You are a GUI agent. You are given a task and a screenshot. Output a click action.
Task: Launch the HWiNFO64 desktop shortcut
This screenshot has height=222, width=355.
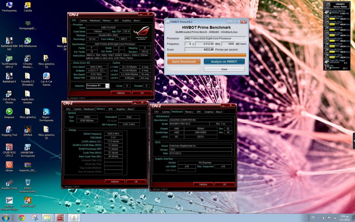pyautogui.click(x=28, y=150)
